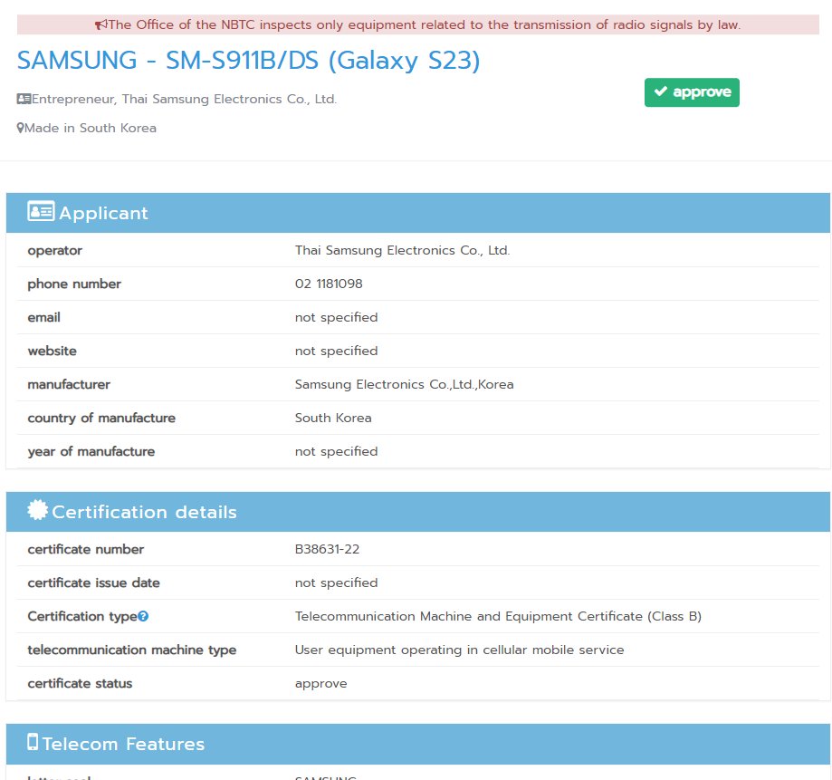The height and width of the screenshot is (780, 832).
Task: Click the telecommunication machine type label
Action: 132,650
